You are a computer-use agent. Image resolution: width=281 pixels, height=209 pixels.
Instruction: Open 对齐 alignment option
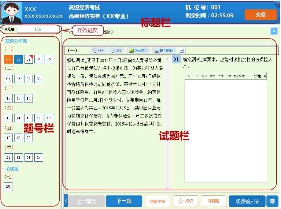pos(205,76)
